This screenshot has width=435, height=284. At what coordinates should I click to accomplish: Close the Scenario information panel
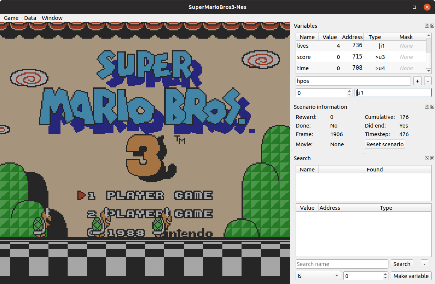point(432,107)
